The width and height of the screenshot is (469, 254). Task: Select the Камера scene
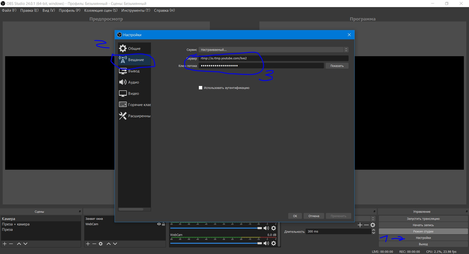tap(41, 219)
